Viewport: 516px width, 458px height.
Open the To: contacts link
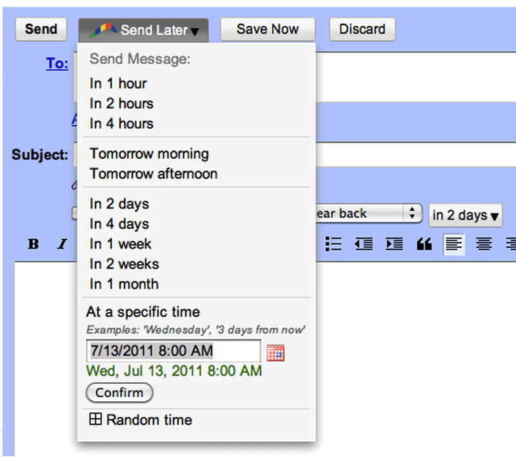pos(57,64)
